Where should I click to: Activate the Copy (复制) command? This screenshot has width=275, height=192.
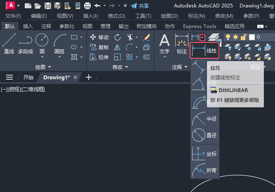(99, 47)
